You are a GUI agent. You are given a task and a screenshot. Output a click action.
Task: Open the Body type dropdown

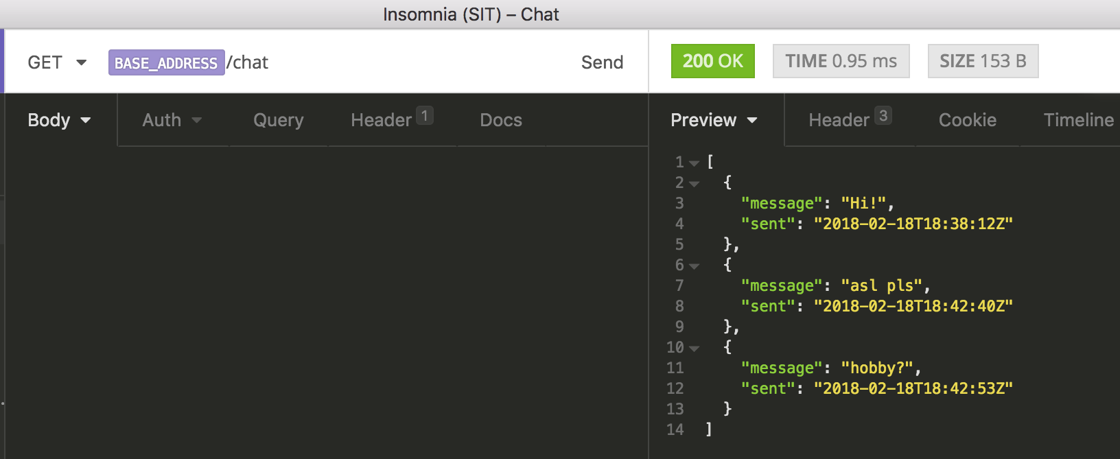coord(59,120)
